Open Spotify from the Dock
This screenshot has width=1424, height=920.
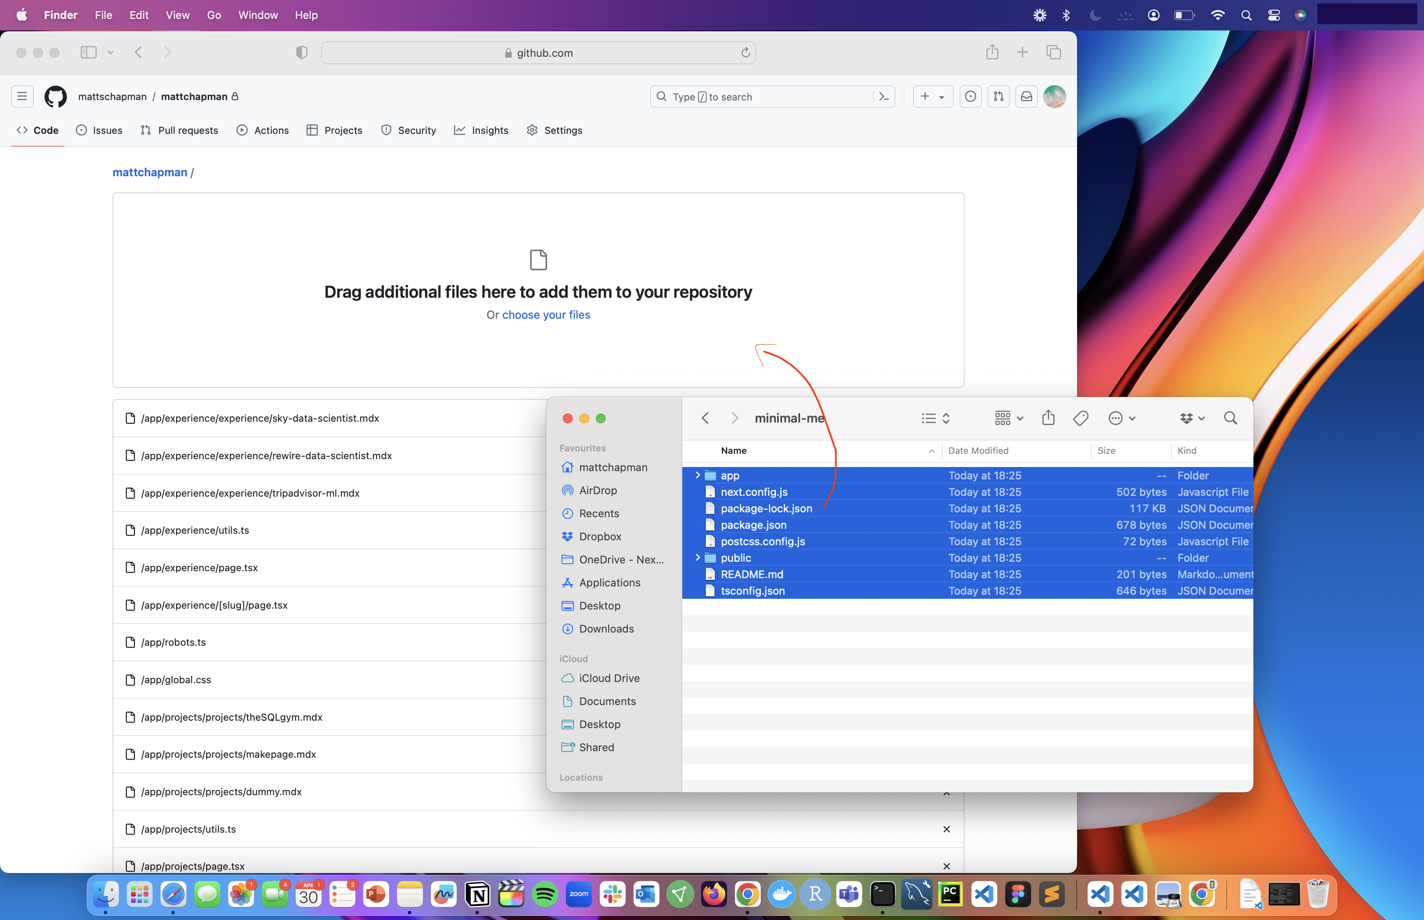(x=544, y=894)
